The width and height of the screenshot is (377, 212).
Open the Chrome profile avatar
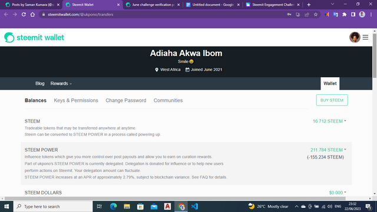362,14
